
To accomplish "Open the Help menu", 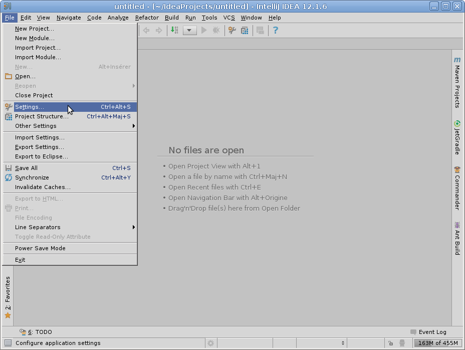I will coord(275,18).
